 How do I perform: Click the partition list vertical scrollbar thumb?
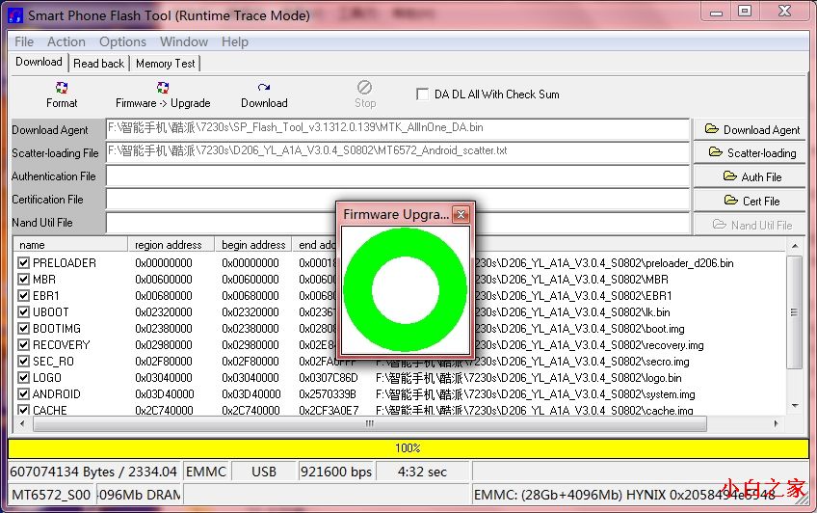pos(794,312)
